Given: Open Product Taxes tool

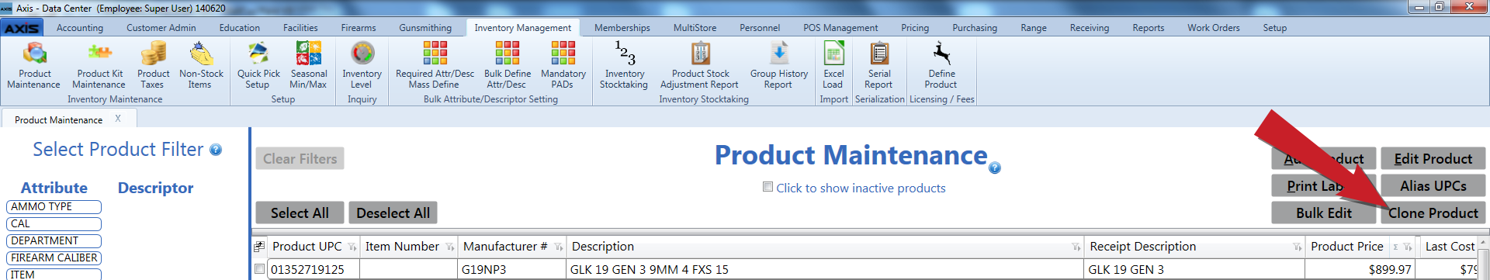Looking at the screenshot, I should [x=153, y=65].
